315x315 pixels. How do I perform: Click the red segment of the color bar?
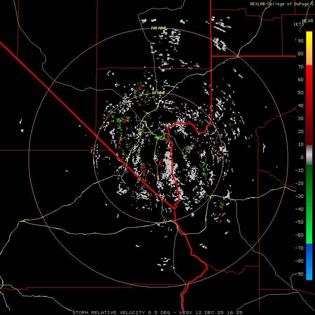[x=309, y=105]
